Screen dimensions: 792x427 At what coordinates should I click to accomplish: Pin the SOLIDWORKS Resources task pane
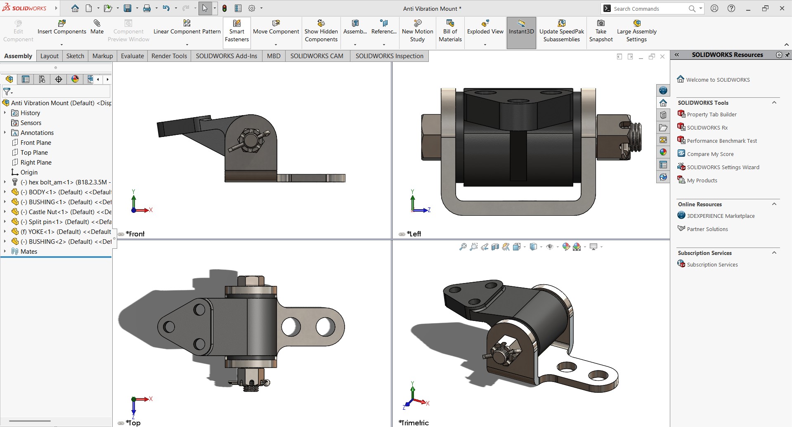pyautogui.click(x=787, y=55)
